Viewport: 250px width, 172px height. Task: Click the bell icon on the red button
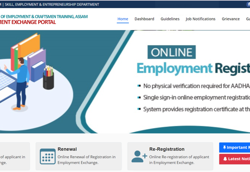pos(225,159)
